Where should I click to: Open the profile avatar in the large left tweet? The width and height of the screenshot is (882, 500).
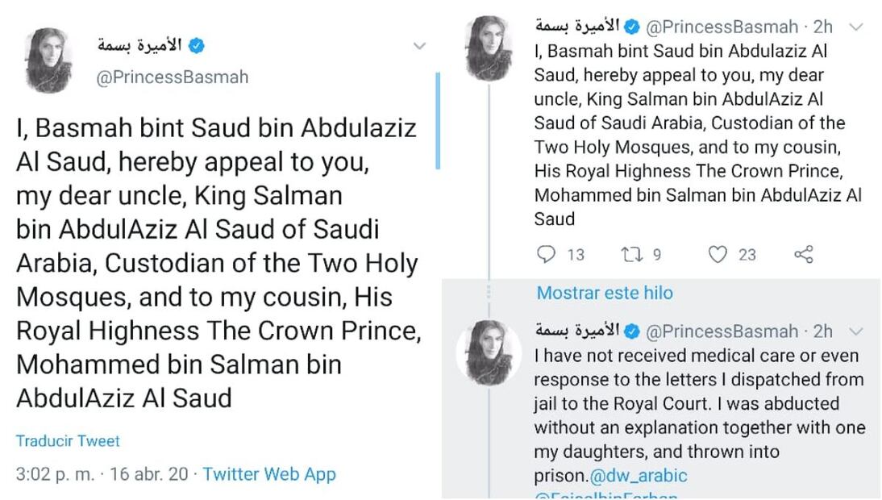click(48, 60)
